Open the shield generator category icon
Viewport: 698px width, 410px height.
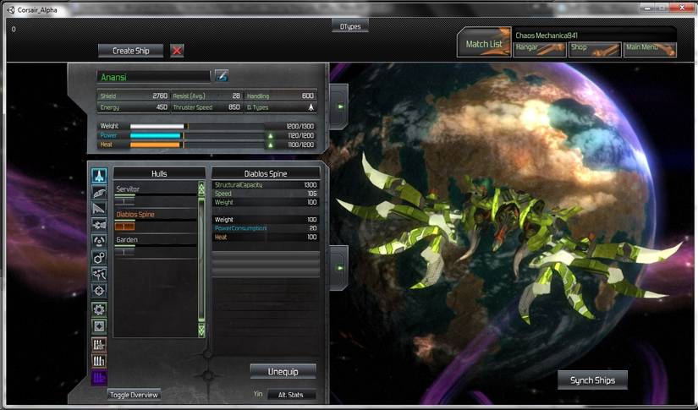coord(99,241)
